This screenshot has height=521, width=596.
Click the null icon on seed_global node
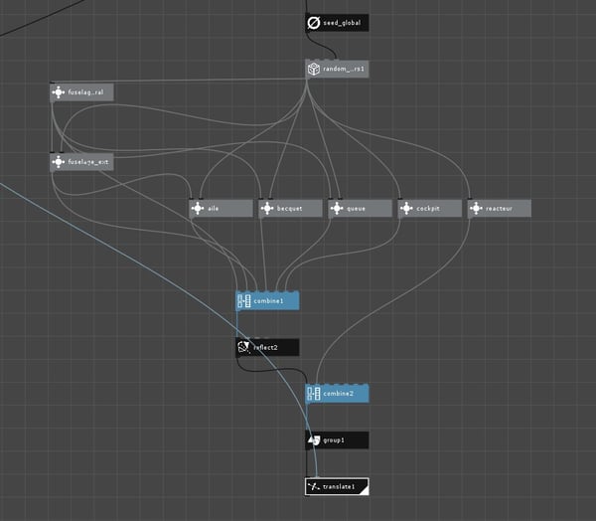[314, 23]
